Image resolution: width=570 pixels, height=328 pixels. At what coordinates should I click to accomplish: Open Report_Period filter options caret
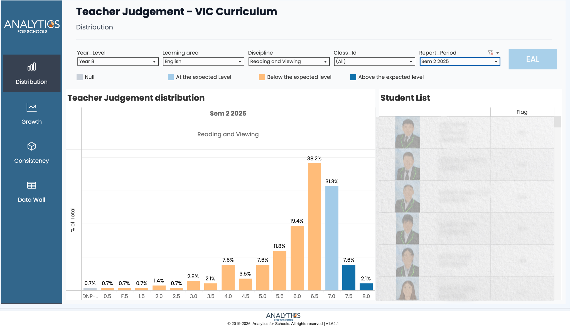coord(498,52)
